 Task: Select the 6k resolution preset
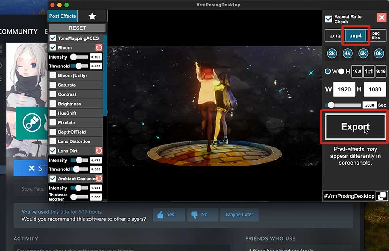(x=363, y=53)
